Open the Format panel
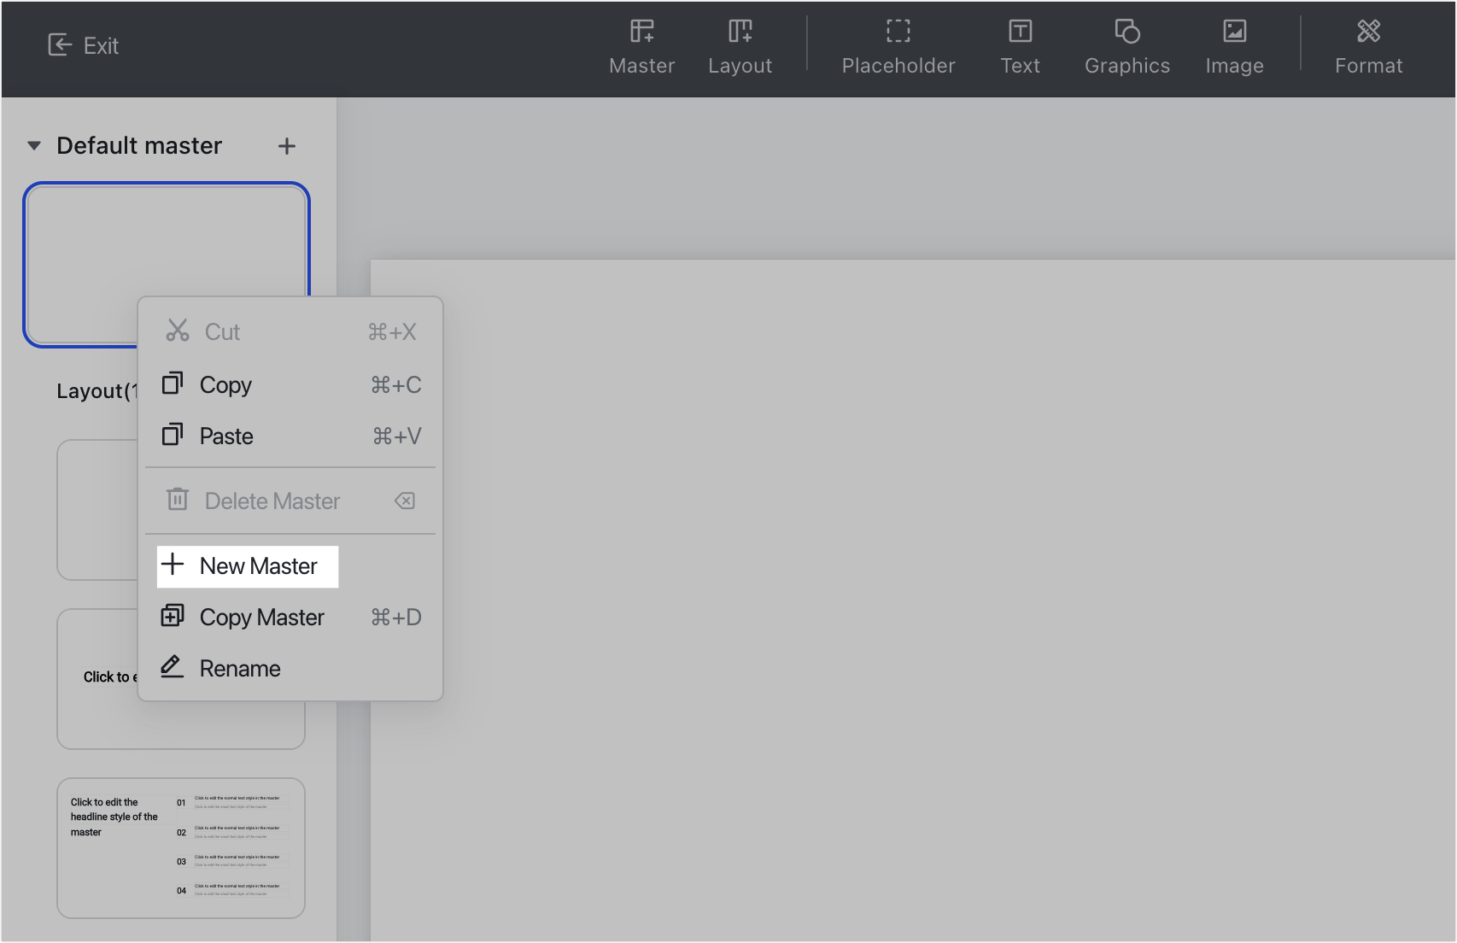 point(1368,48)
